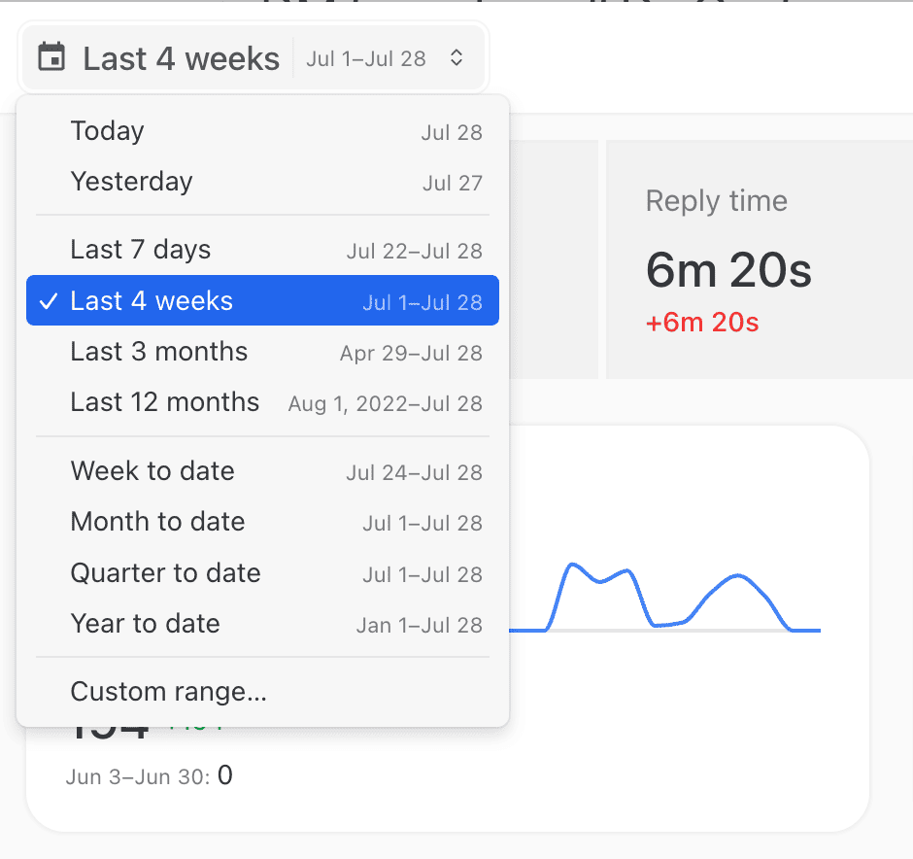Screen dimensions: 913x859
Task: Open Custom range... picker
Action: coord(262,692)
